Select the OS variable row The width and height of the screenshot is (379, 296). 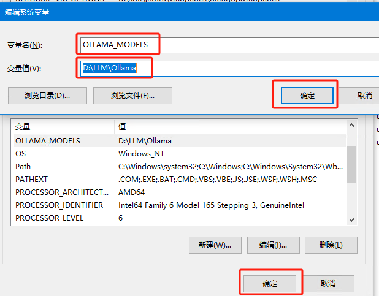180,154
